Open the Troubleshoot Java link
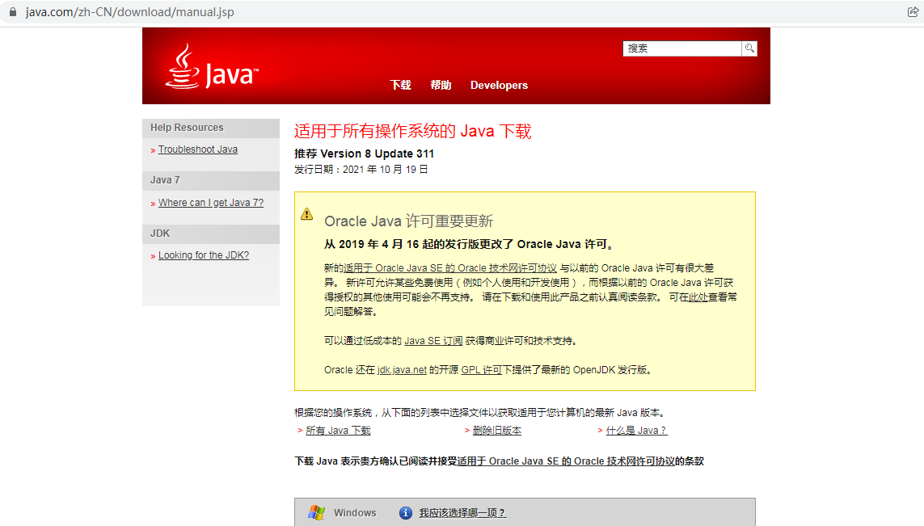The image size is (924, 526). pos(198,149)
